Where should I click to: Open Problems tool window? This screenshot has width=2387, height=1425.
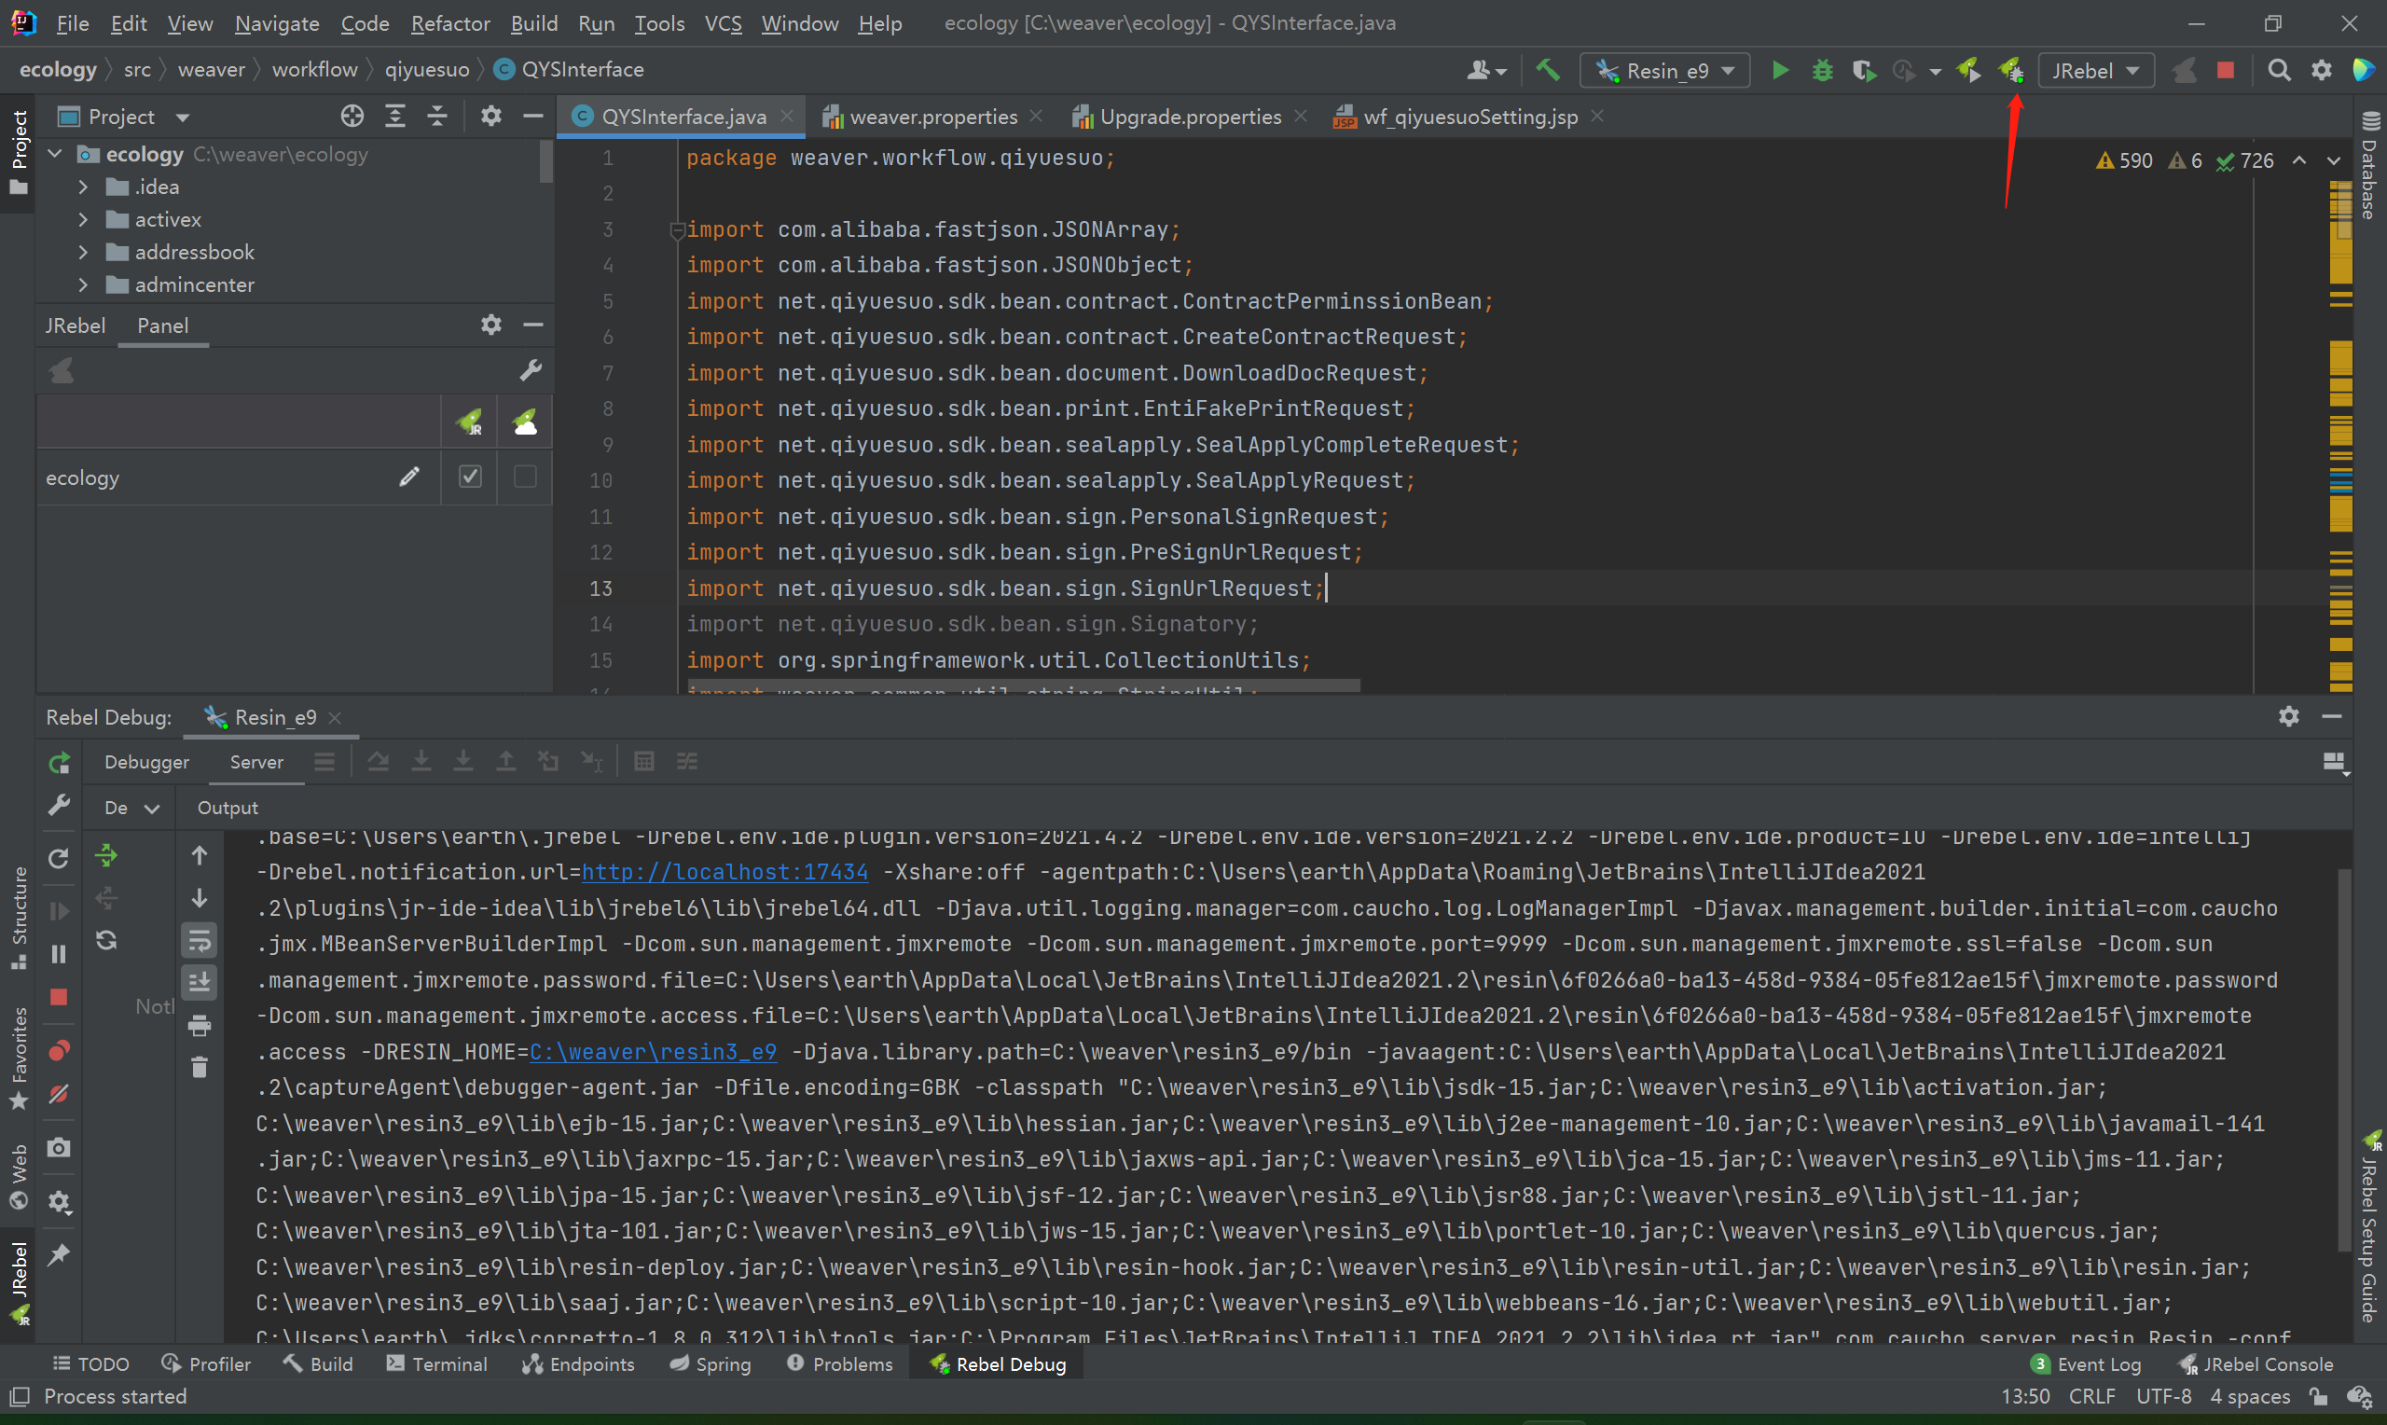coord(839,1363)
